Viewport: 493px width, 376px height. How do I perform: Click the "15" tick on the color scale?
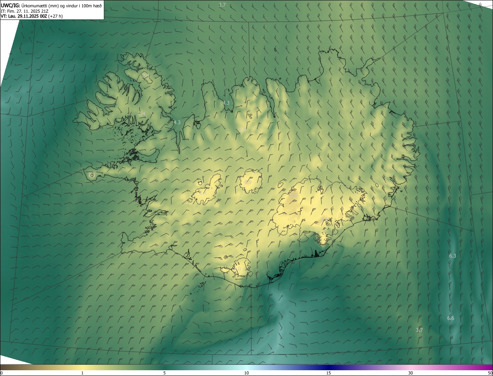pos(329,373)
